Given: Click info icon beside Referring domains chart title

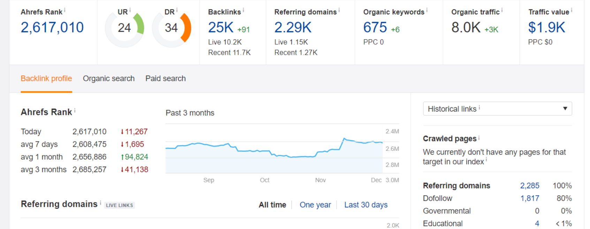Looking at the screenshot, I should pos(100,203).
